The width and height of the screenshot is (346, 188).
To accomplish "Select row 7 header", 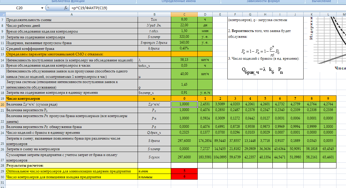I will (3, 20).
